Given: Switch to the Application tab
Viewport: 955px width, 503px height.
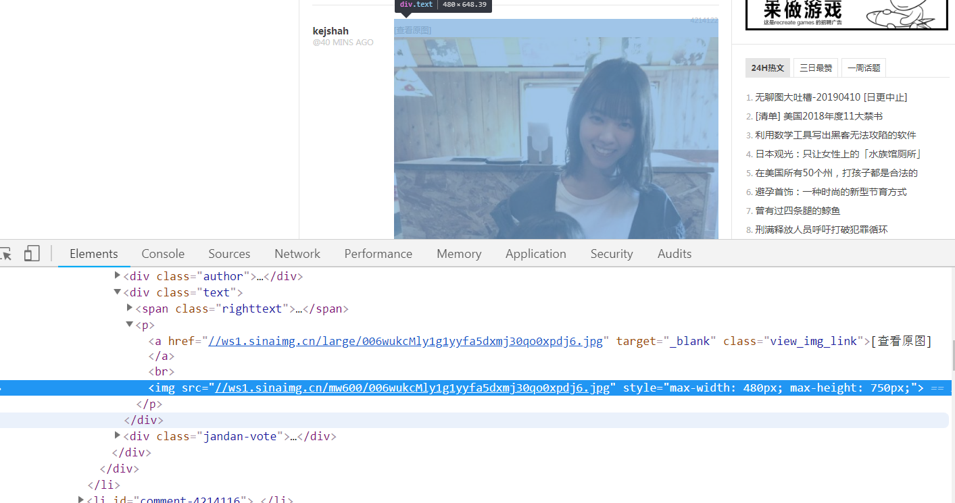Looking at the screenshot, I should (x=535, y=254).
